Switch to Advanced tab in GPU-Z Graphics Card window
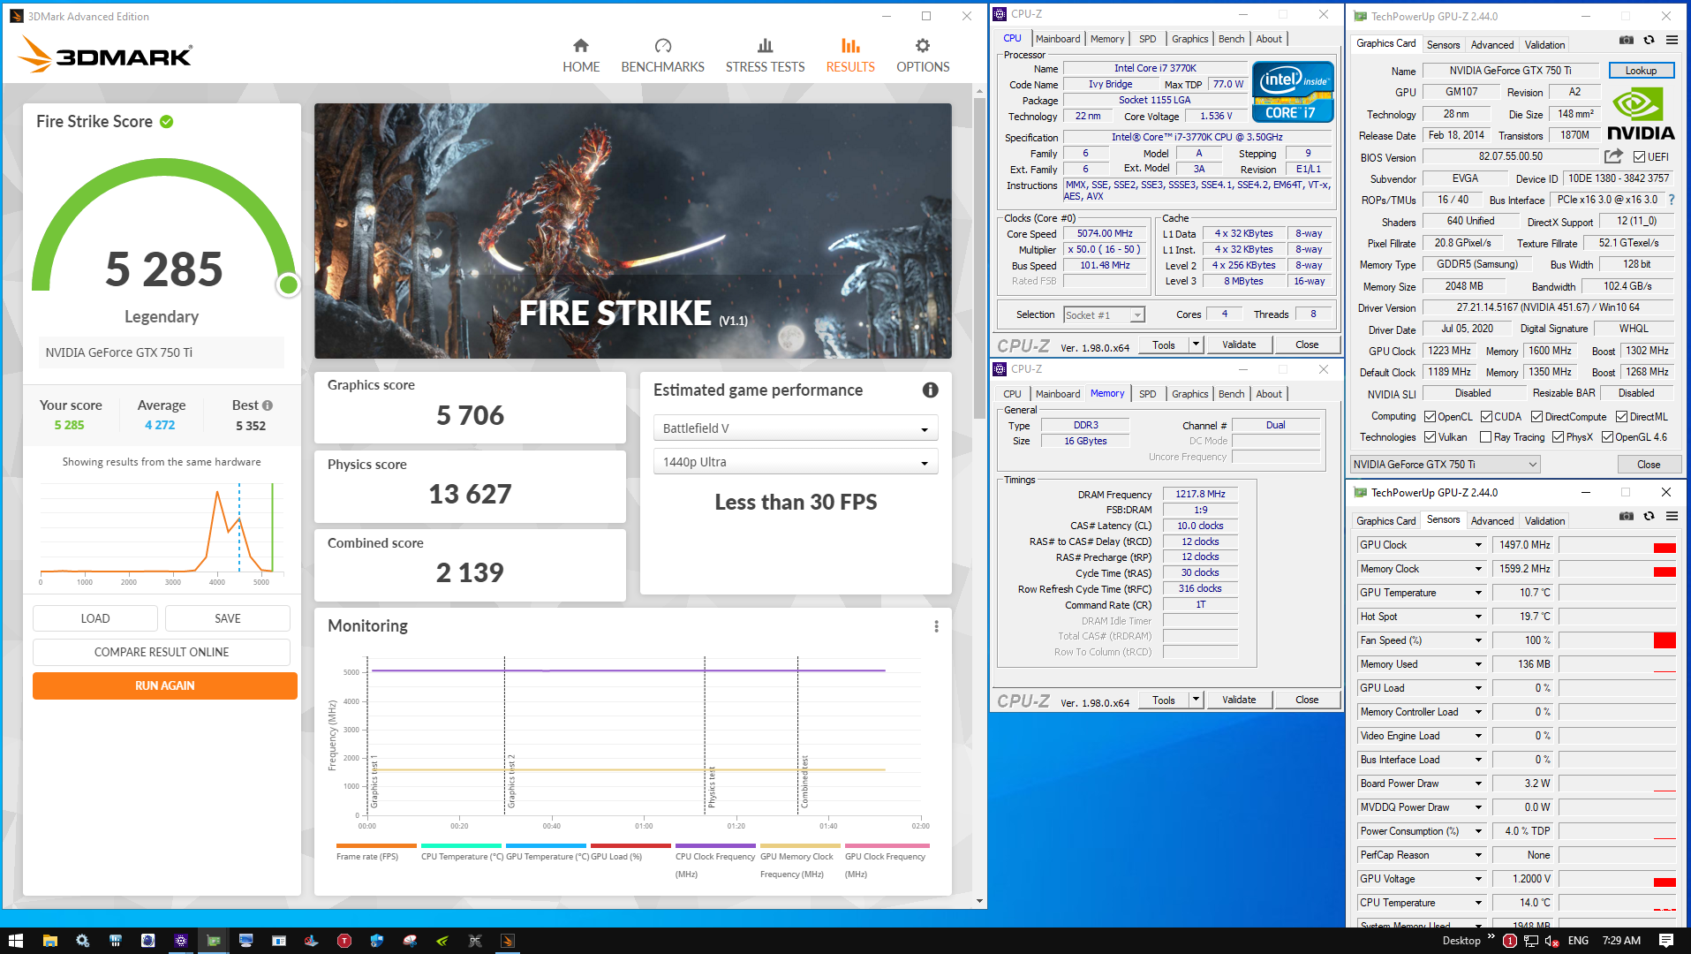Screen dimensions: 1691x954 pyautogui.click(x=1492, y=44)
